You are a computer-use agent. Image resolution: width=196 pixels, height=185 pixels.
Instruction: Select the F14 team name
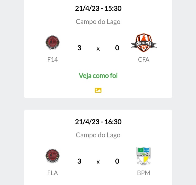click(x=53, y=60)
